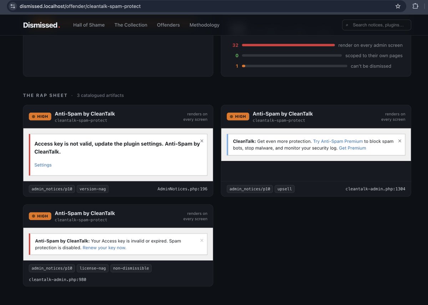Image resolution: width=428 pixels, height=305 pixels.
Task: Follow the Settings link in the notice
Action: point(43,165)
